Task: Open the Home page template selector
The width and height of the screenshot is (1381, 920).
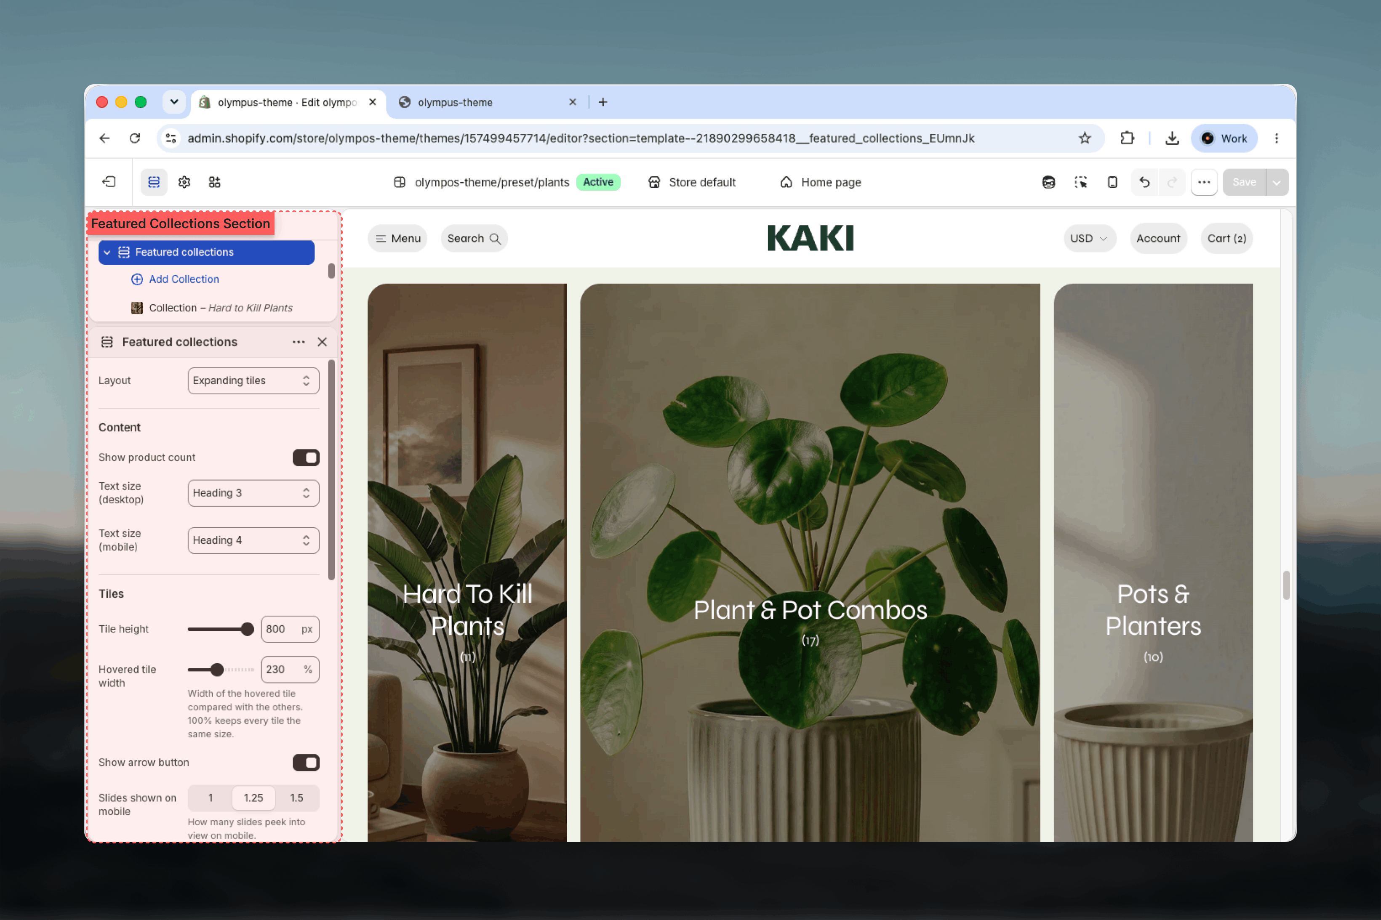Action: click(x=821, y=182)
